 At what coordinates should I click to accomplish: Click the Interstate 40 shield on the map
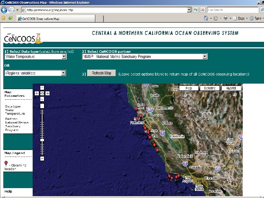click(218, 168)
